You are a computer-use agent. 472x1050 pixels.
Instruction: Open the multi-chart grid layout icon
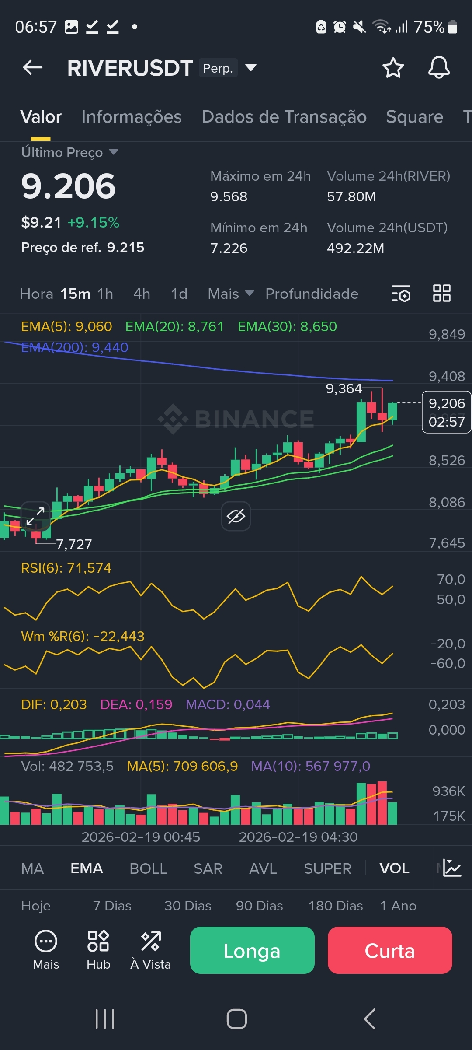click(441, 293)
